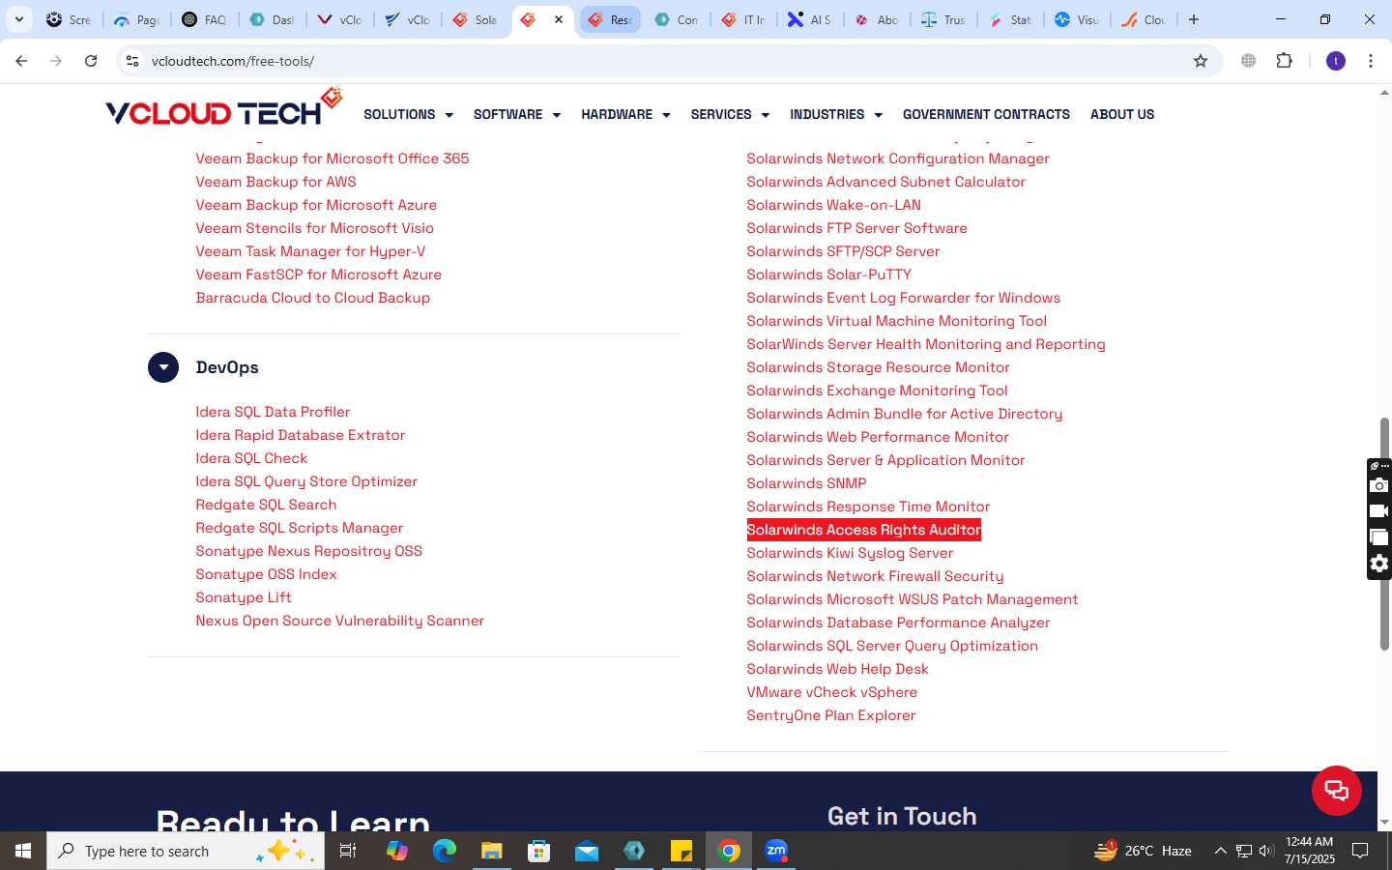Screen dimensions: 1392x870
Task: Open File Explorer from the taskbar
Action: (x=492, y=851)
